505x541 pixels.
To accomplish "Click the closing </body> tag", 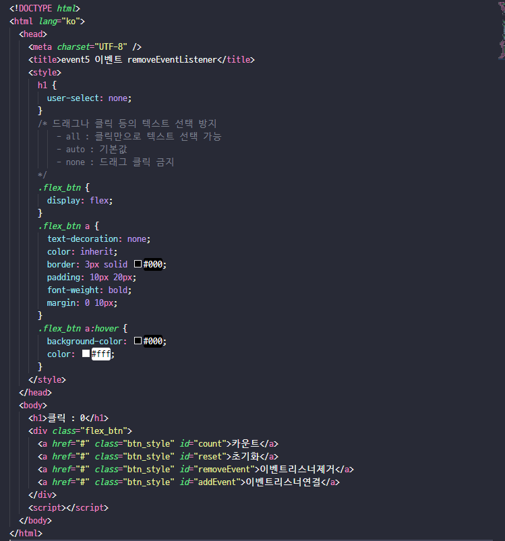I will click(x=36, y=520).
